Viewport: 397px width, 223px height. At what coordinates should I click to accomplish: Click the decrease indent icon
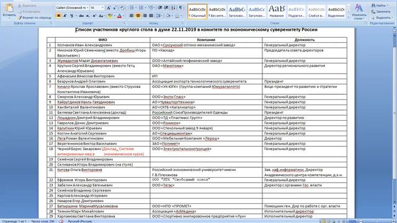[x=160, y=8]
